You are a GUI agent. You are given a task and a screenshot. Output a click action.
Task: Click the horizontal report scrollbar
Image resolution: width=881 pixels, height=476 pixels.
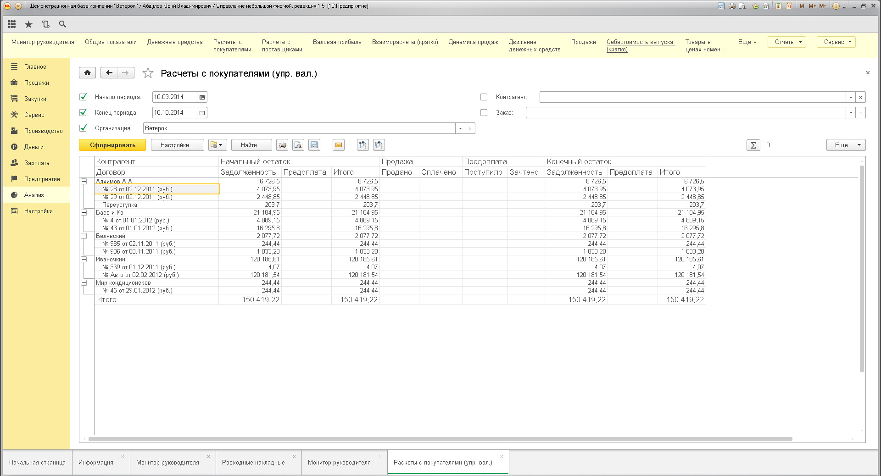coord(440,439)
